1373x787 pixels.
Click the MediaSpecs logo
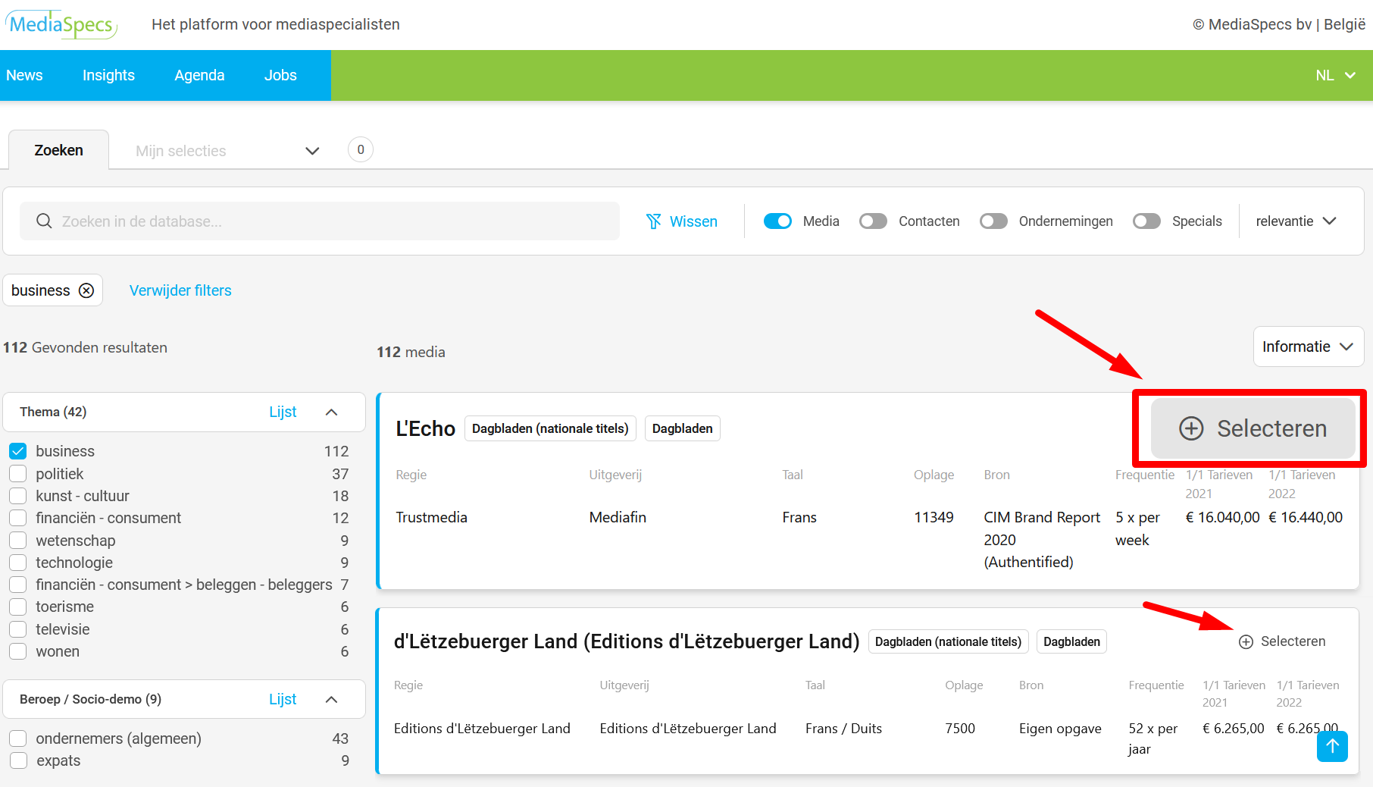click(62, 24)
